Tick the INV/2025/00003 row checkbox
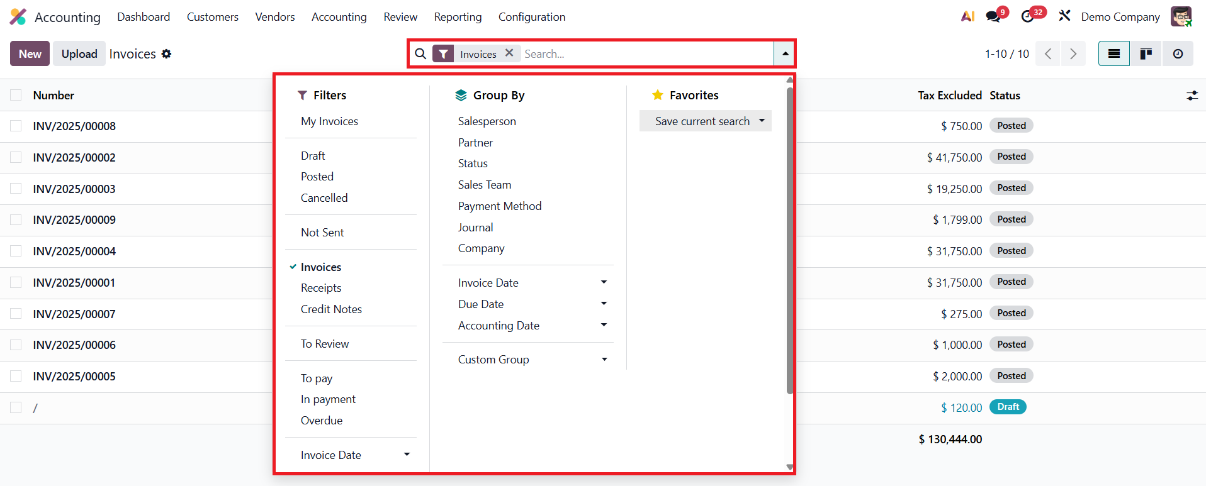The width and height of the screenshot is (1206, 486). pos(16,189)
